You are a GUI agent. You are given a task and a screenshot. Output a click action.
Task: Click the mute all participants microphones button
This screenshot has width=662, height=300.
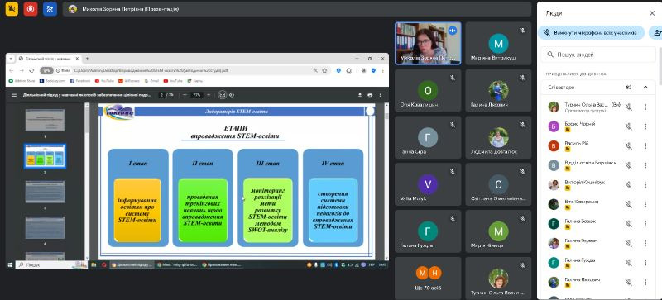pyautogui.click(x=591, y=32)
